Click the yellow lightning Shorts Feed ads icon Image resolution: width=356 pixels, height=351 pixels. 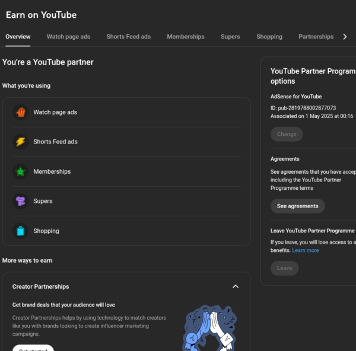[x=20, y=142]
